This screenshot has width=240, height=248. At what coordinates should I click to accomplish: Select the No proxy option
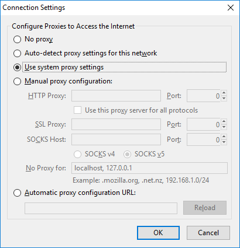tap(17, 39)
